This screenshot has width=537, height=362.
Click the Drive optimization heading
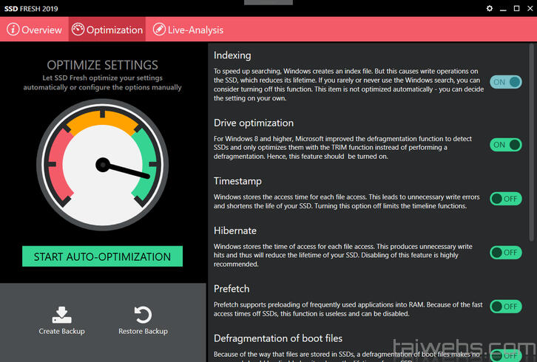254,123
